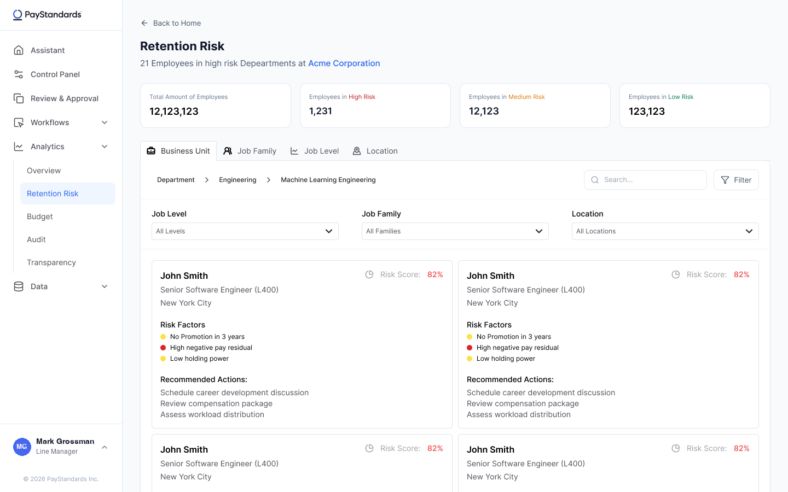Click the Engineering breadcrumb
Screen dimensions: 788x492
coord(237,180)
